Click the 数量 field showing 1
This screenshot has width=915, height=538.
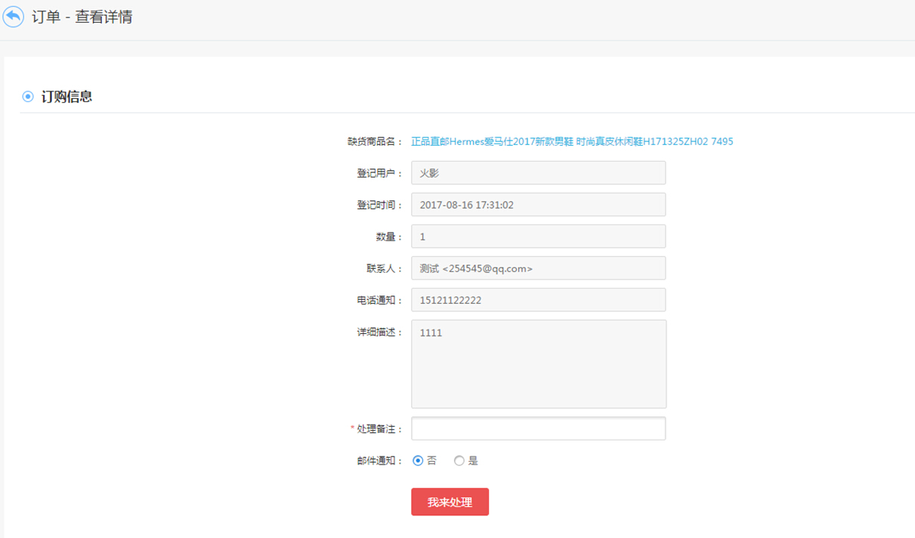pyautogui.click(x=538, y=237)
